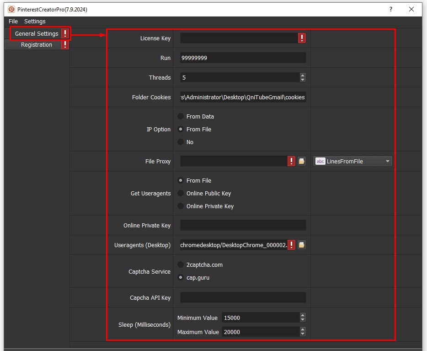The width and height of the screenshot is (427, 351).
Task: Click the License Key input field
Action: tap(239, 38)
